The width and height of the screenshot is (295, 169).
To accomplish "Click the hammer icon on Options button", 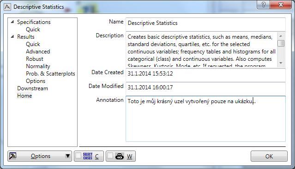I will coord(13,156).
